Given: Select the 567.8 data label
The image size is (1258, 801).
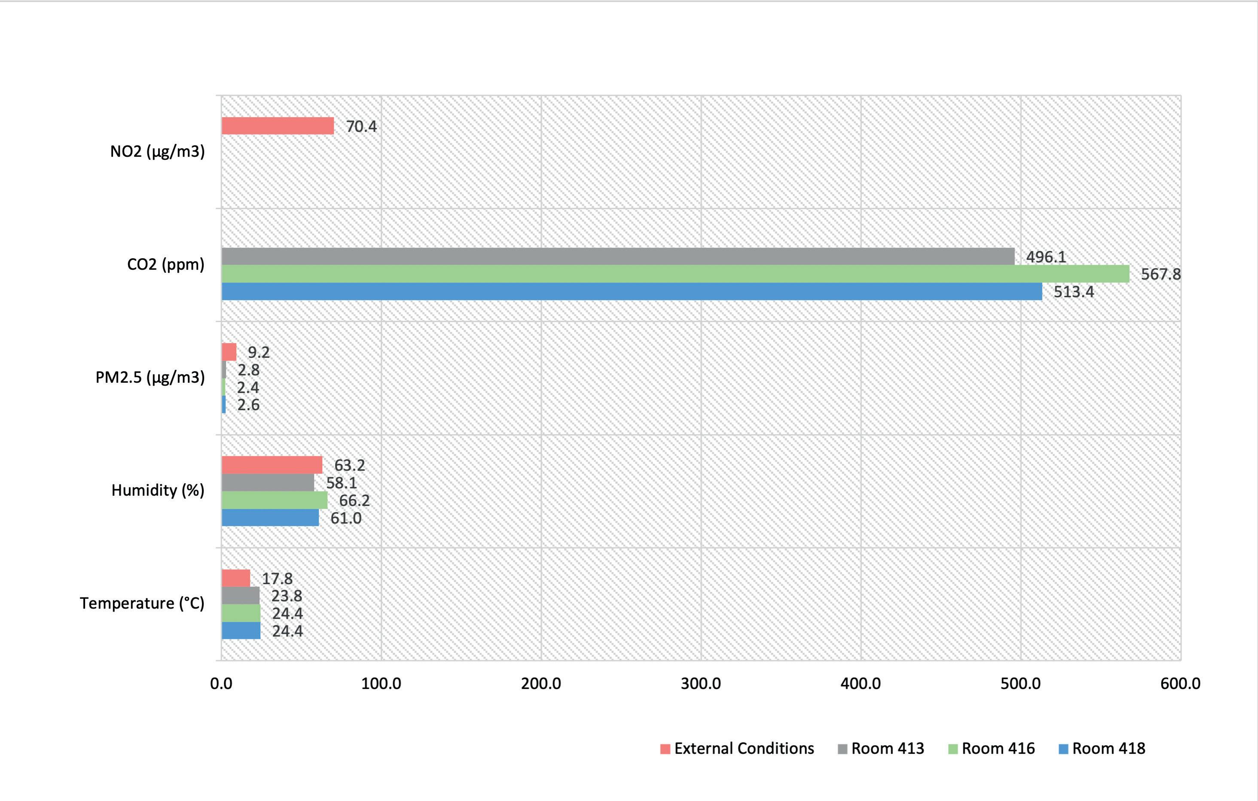Looking at the screenshot, I should click(x=1160, y=274).
